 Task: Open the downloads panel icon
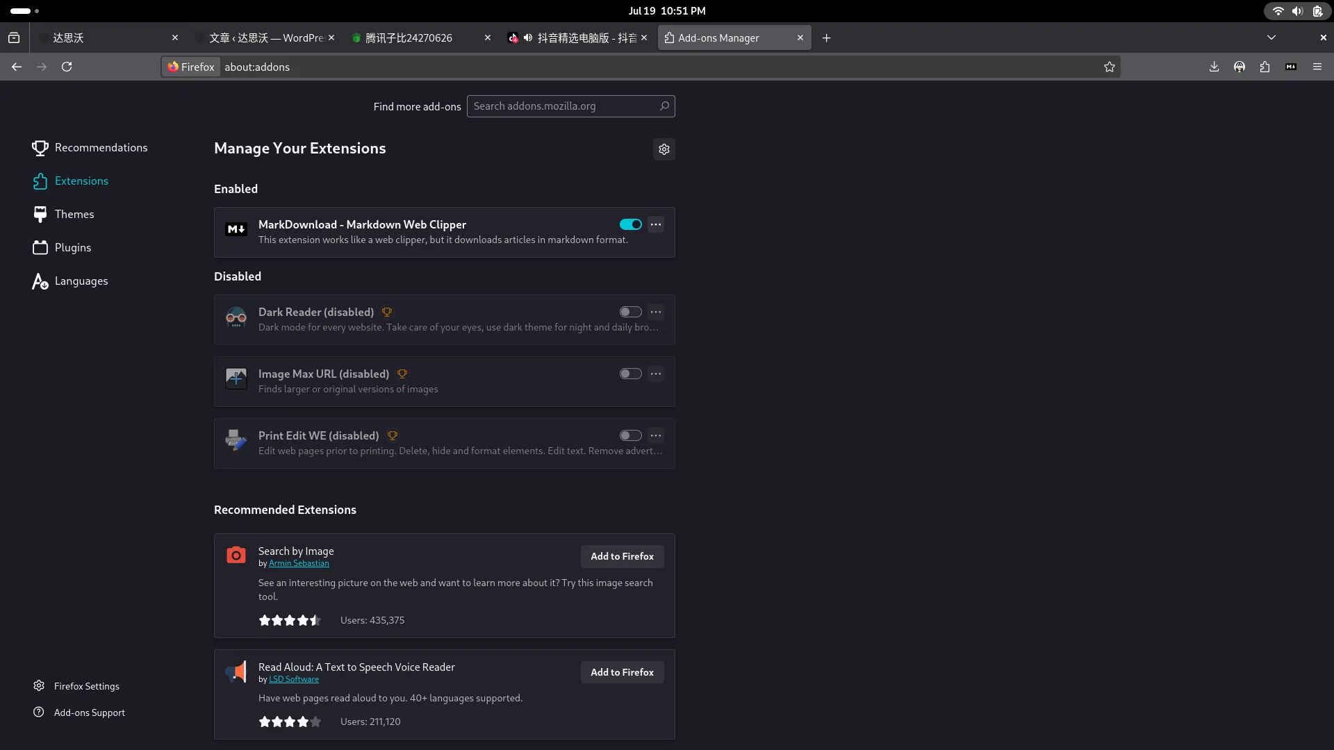click(x=1214, y=67)
